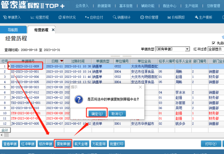Image resolution: width=224 pixels, height=154 pixels.
Task: Switch to the 导航图 tab
Action: point(13,30)
